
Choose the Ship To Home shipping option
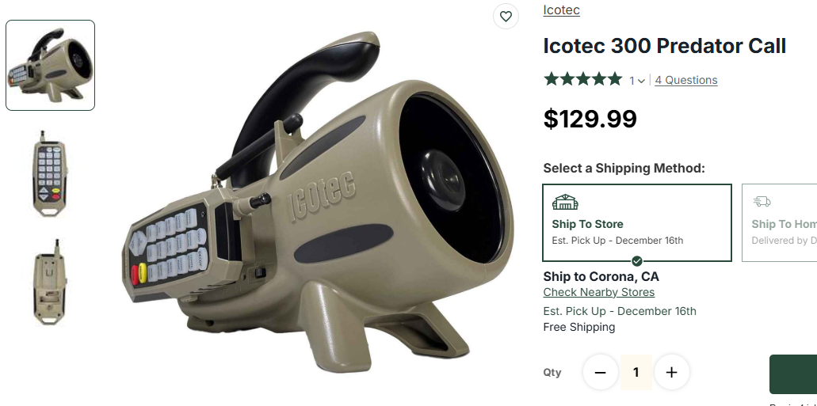(780, 222)
